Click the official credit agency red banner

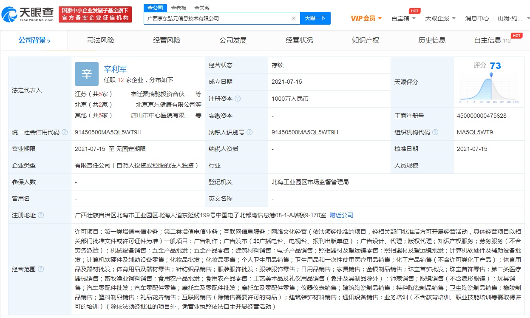tap(95, 14)
